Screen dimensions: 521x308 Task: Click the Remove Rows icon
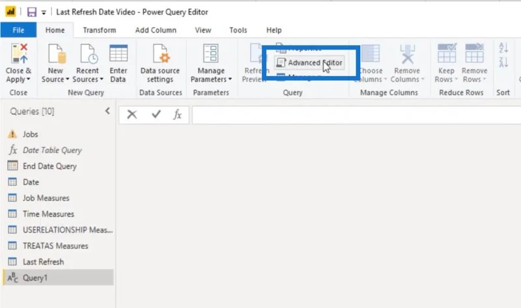pos(474,53)
